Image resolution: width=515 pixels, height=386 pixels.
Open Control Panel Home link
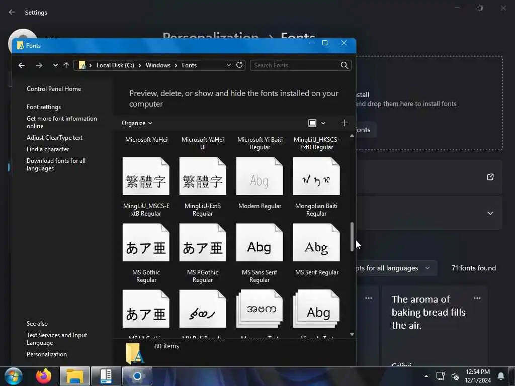[54, 89]
